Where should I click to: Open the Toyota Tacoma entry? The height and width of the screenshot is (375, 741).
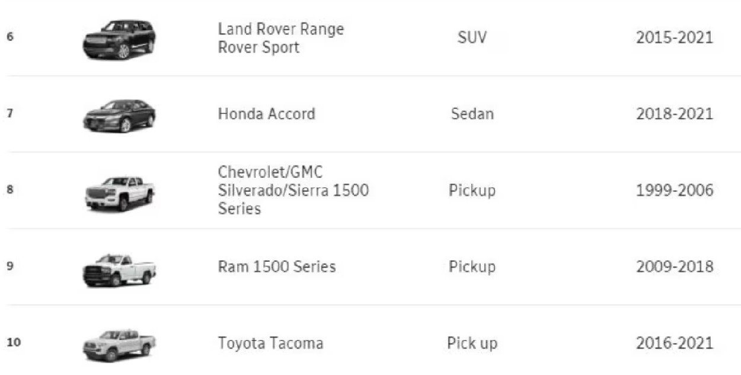[271, 343]
